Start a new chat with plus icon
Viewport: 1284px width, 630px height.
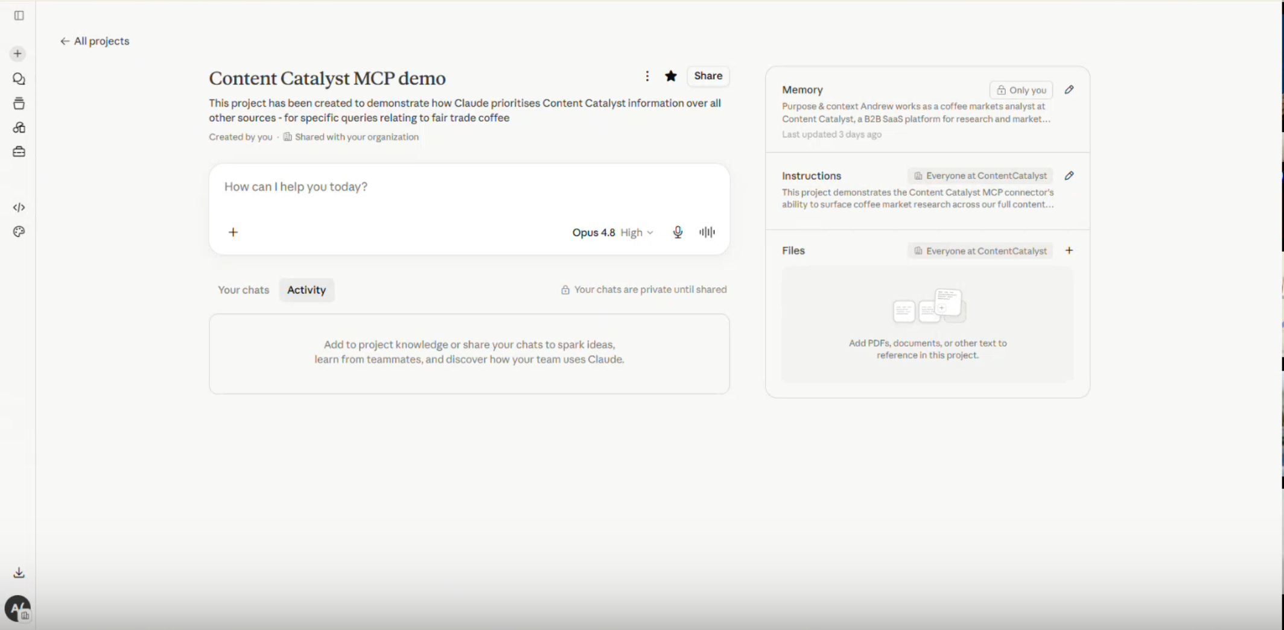pos(18,54)
